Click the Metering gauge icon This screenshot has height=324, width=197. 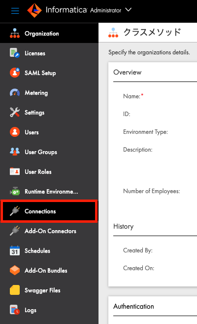pyautogui.click(x=15, y=93)
